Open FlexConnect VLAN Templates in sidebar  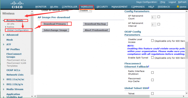(x=16, y=64)
